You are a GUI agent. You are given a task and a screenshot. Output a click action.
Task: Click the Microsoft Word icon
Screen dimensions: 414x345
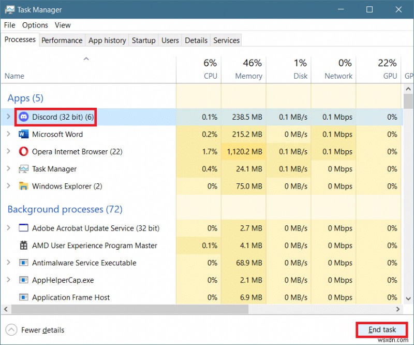[x=24, y=134]
